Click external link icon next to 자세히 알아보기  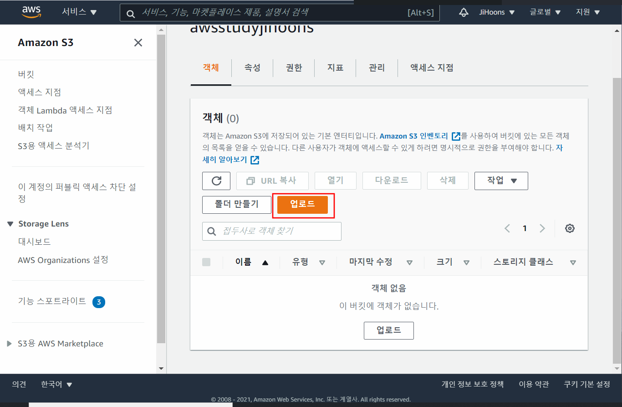255,160
